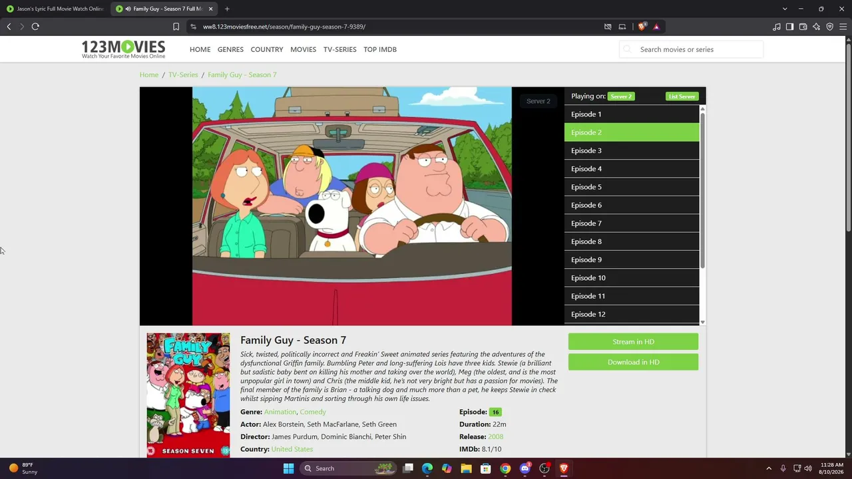This screenshot has height=479, width=852.
Task: Select Episode 8 in the episode list
Action: (632, 241)
